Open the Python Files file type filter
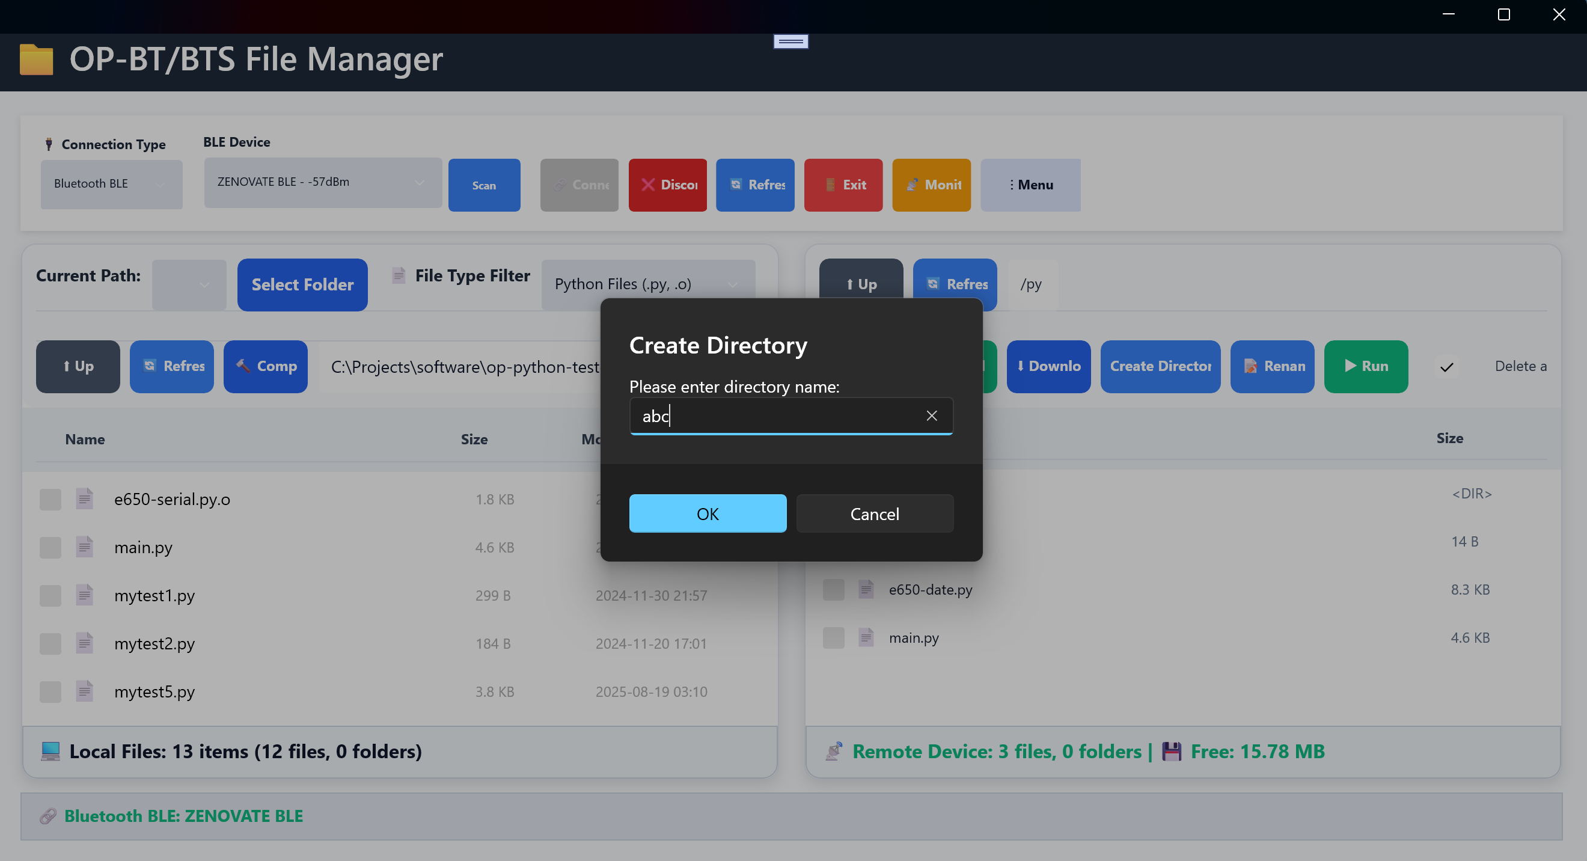This screenshot has height=861, width=1587. (647, 284)
